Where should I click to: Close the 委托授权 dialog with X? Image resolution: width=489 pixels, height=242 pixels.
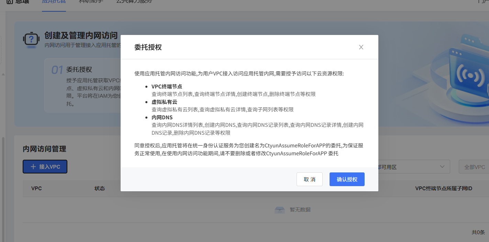coord(361,47)
